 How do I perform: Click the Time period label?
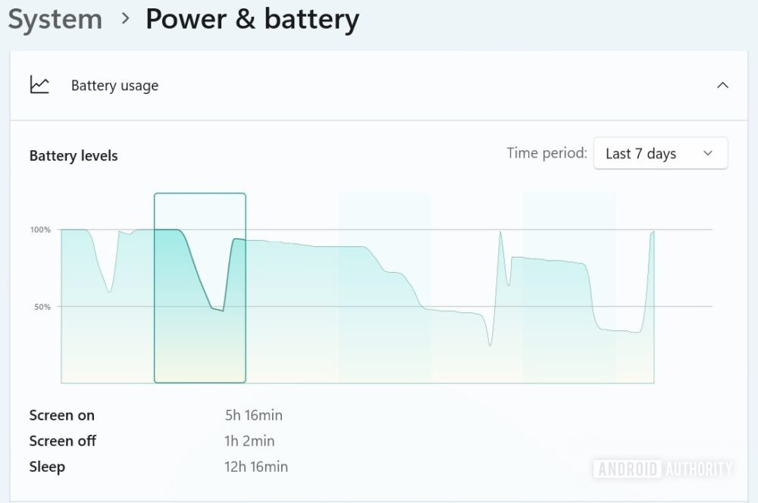(x=547, y=153)
